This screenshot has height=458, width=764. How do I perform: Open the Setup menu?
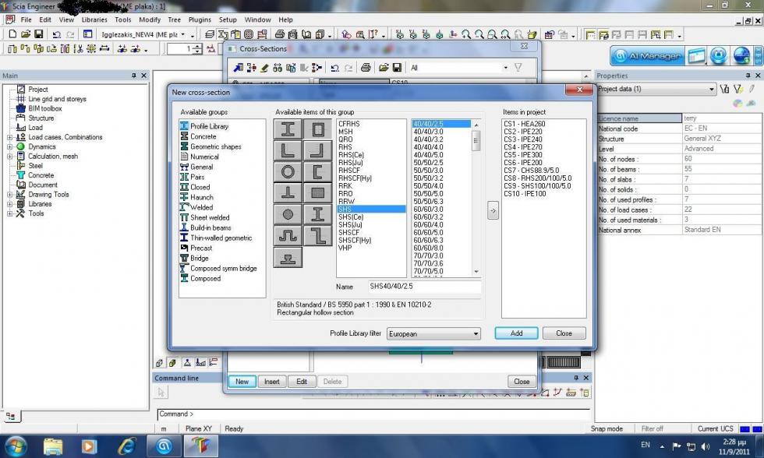coord(228,20)
